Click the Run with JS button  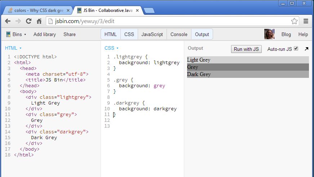tap(246, 49)
